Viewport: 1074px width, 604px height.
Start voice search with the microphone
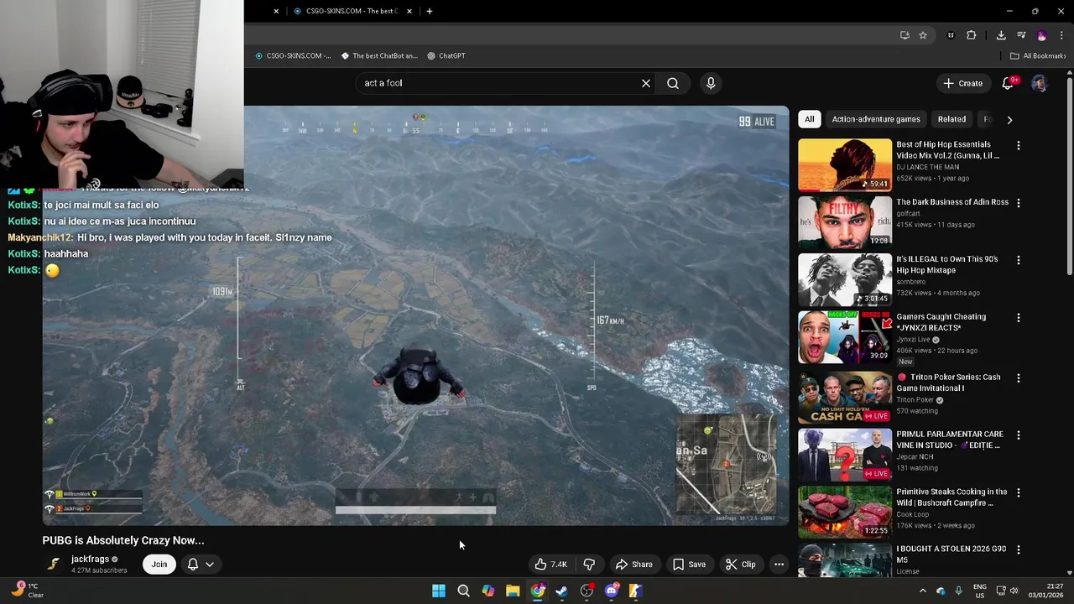[711, 83]
